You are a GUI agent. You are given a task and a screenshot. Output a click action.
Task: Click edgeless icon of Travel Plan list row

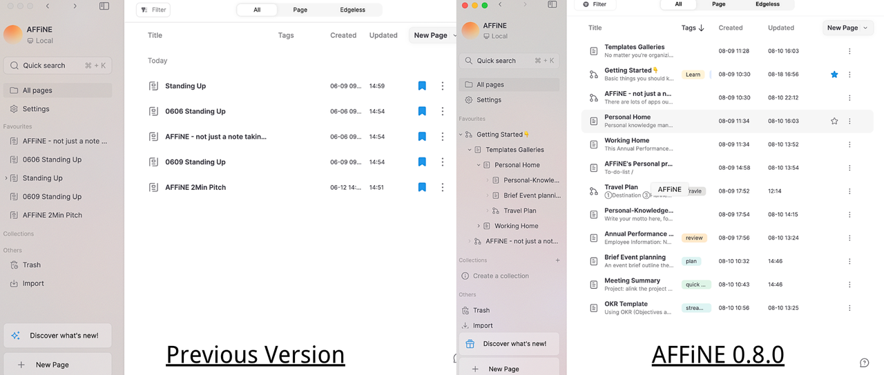[593, 191]
